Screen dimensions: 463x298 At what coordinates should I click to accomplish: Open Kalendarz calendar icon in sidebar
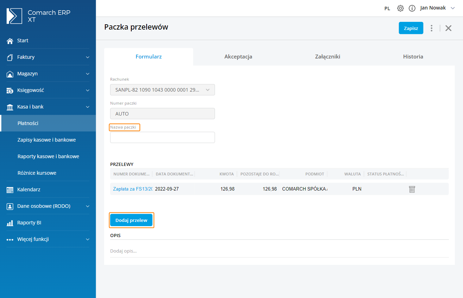coord(10,190)
